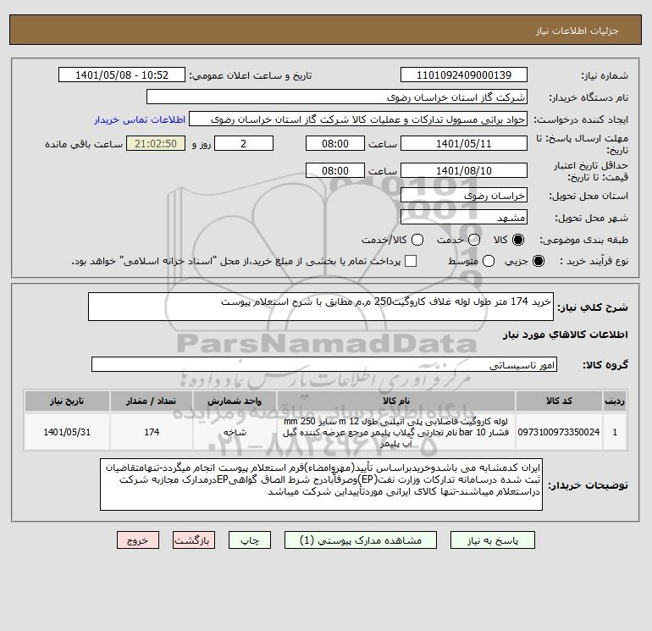The height and width of the screenshot is (631, 652).
Task: Click the price validity date 1401/08/10
Action: [x=464, y=171]
